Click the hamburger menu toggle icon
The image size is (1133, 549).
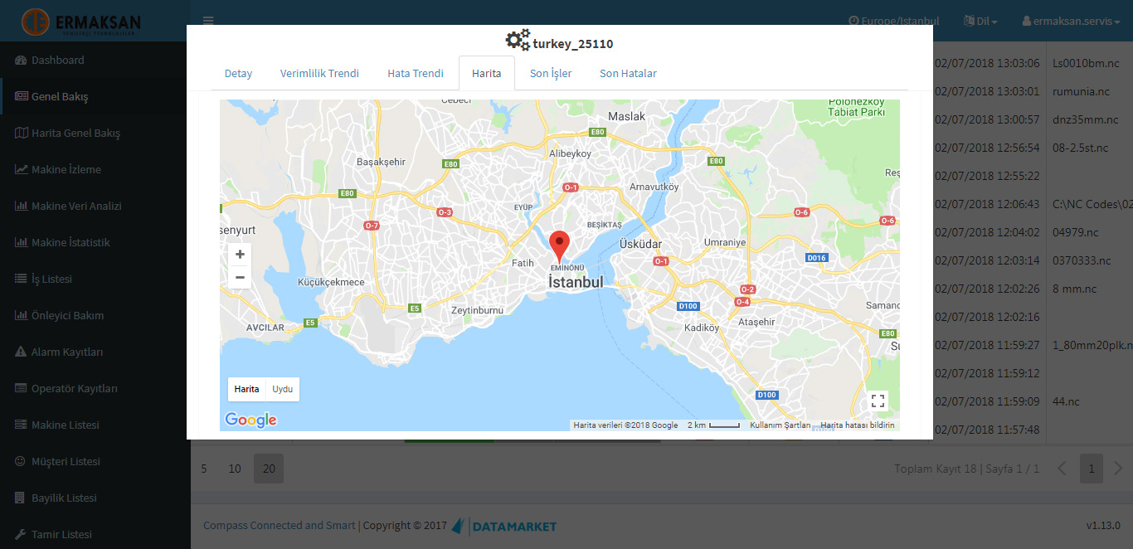208,21
